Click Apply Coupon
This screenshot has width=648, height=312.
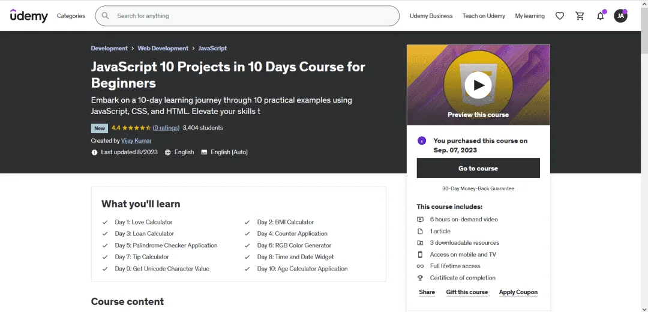[518, 292]
